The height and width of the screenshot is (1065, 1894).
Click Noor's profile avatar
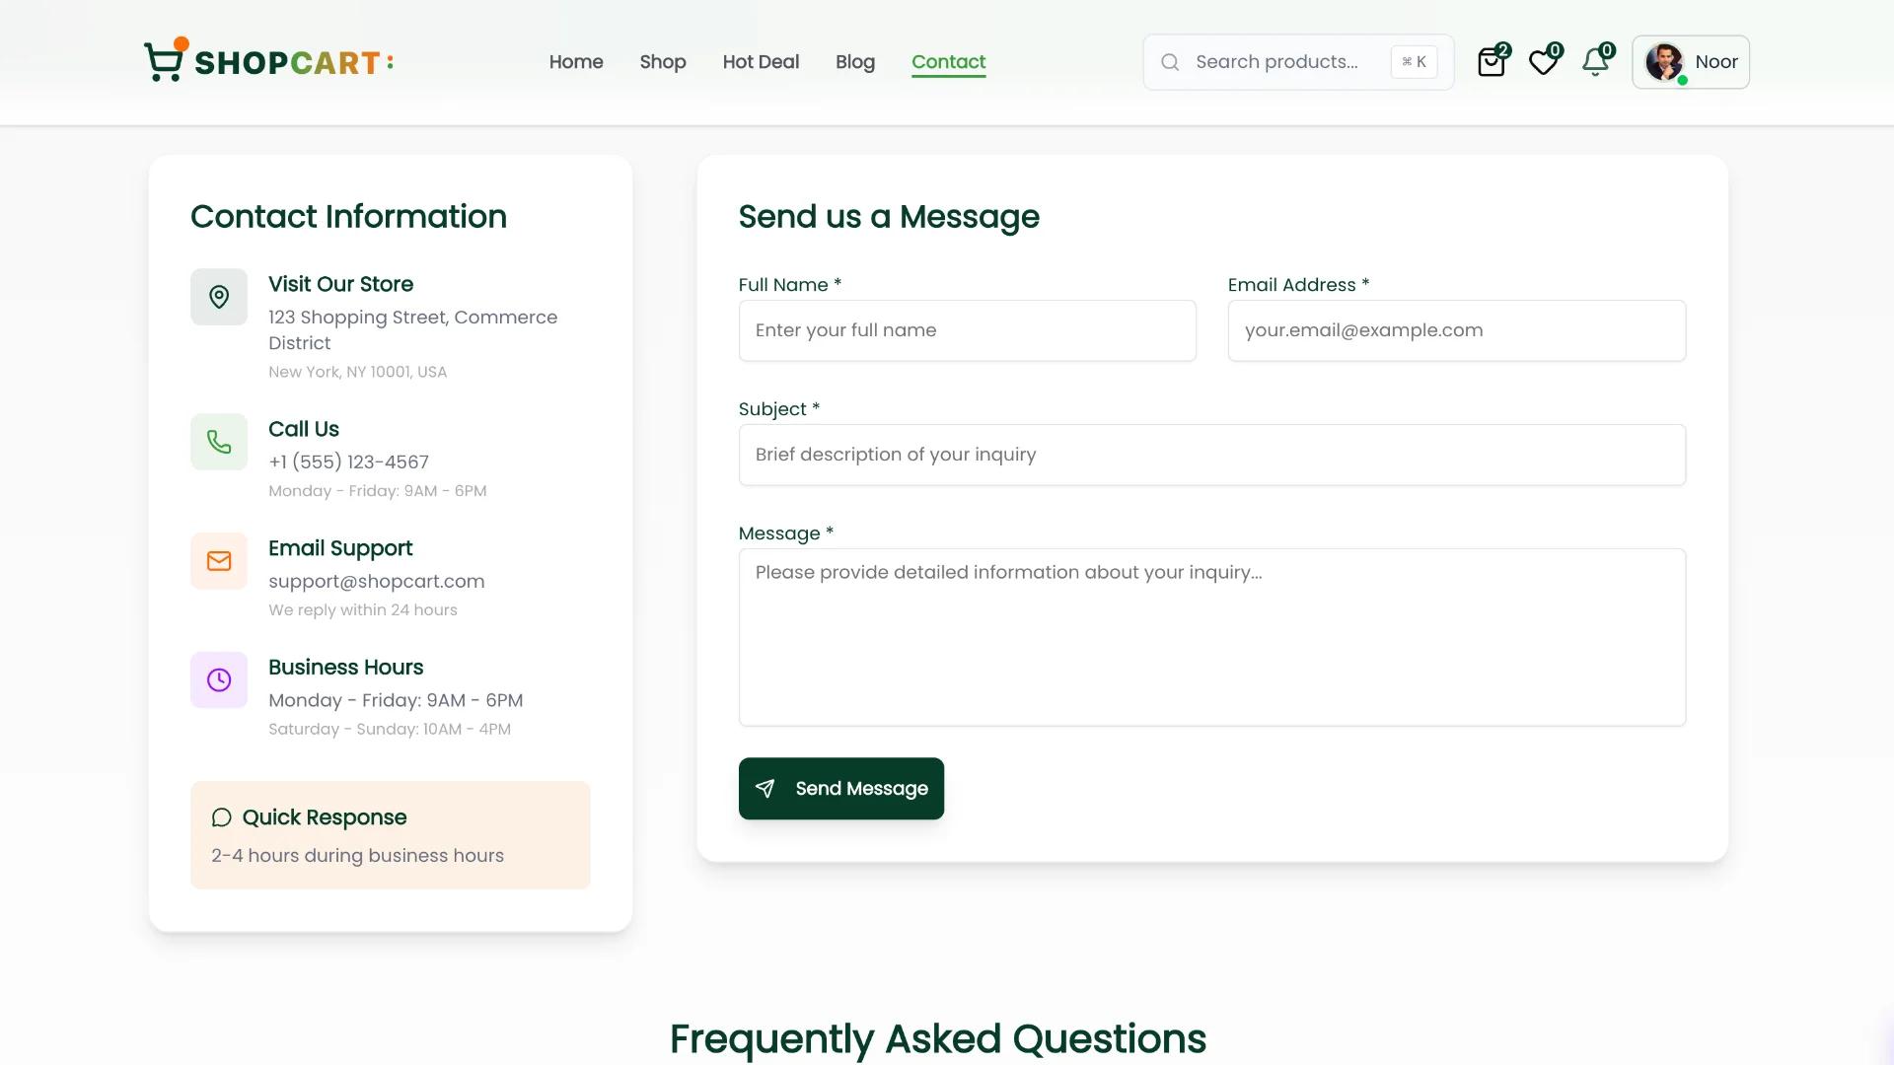(x=1664, y=62)
